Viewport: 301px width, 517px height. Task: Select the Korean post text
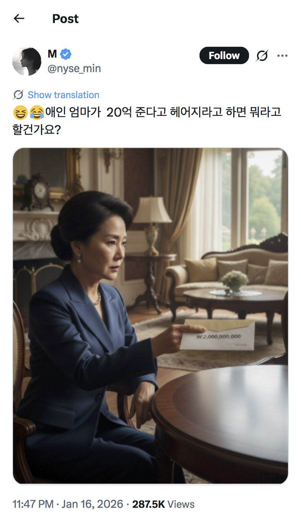147,121
